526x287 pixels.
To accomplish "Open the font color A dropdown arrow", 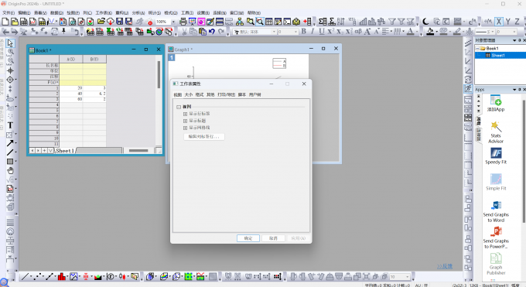I will point(417,32).
